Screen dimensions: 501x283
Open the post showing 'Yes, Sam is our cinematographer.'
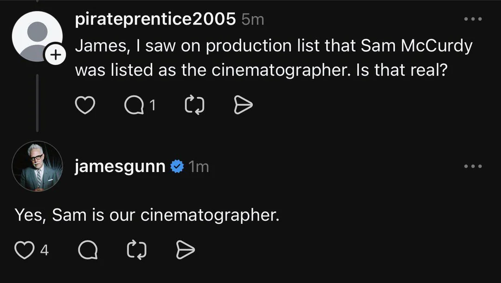click(x=147, y=215)
